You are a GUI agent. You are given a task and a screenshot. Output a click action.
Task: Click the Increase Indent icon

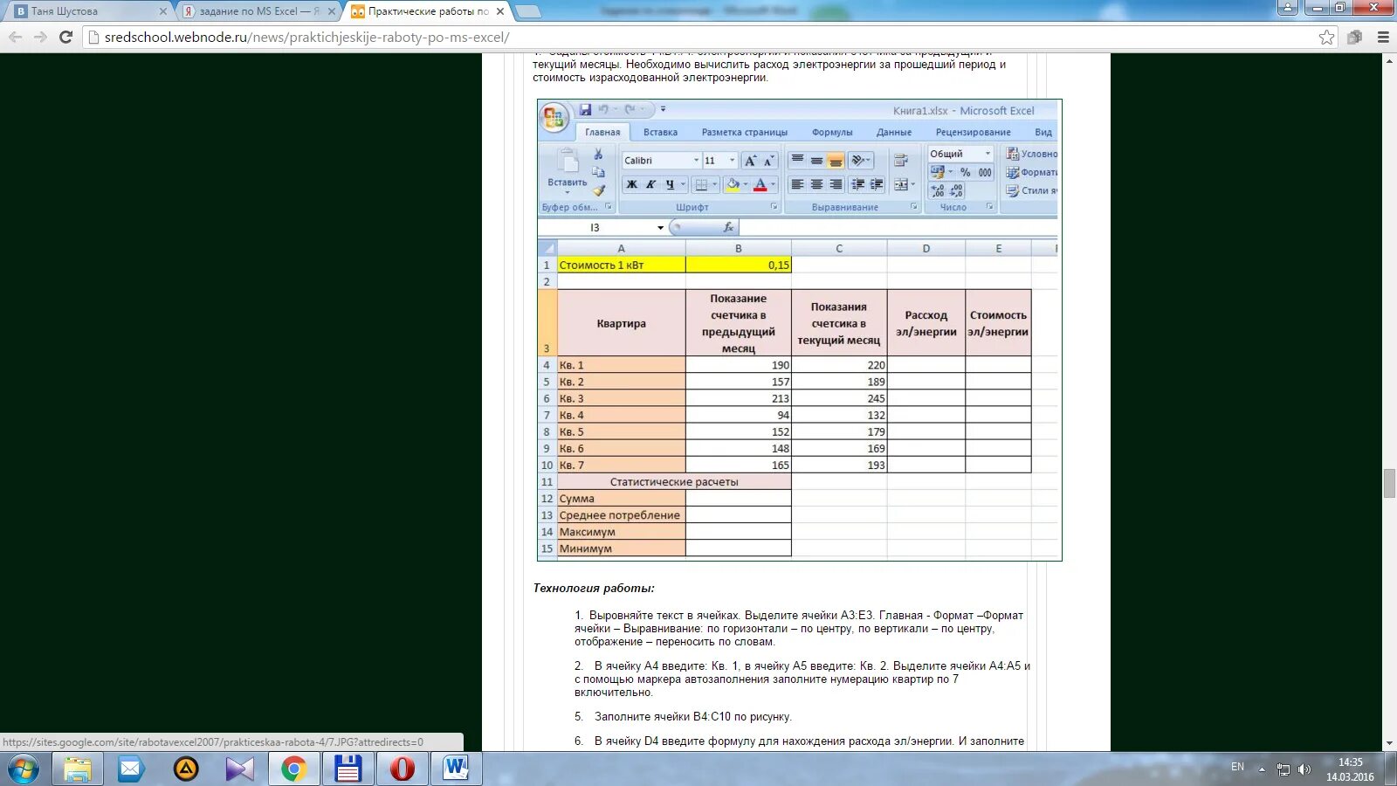(877, 184)
